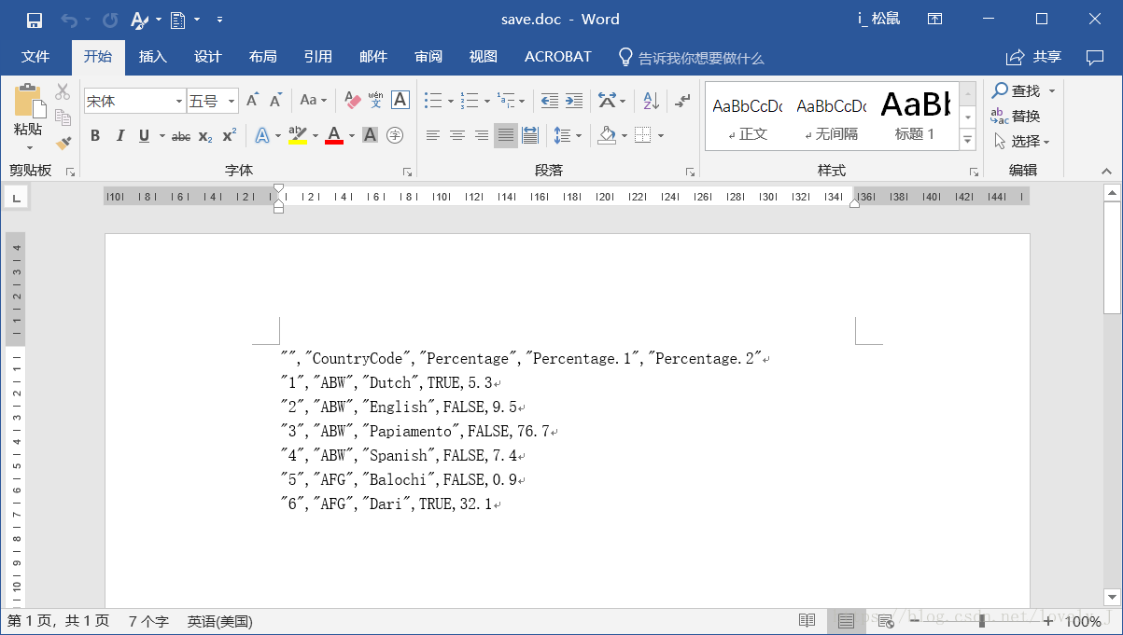Toggle italic formatting

[x=119, y=136]
